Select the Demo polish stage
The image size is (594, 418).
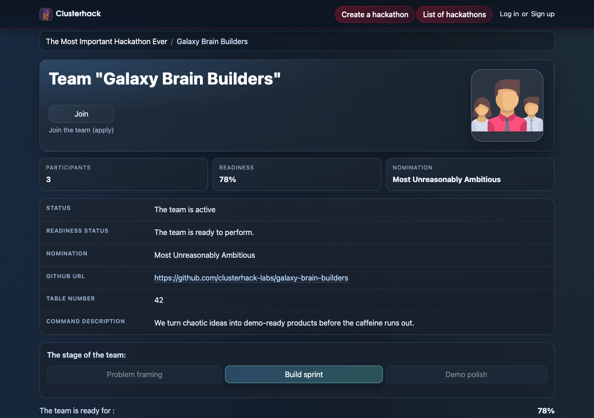click(x=466, y=374)
